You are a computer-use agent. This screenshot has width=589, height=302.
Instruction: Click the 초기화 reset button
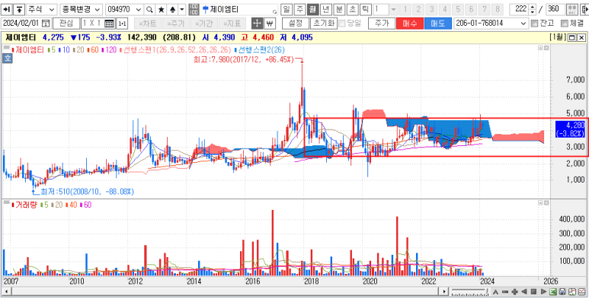323,24
